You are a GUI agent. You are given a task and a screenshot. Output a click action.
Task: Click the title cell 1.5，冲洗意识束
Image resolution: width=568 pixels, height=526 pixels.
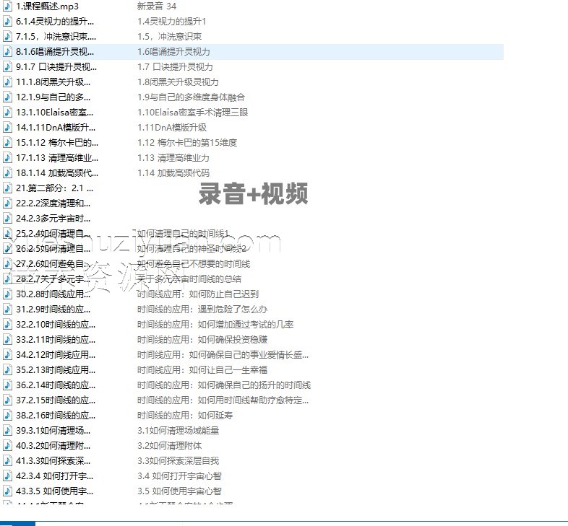[170, 37]
